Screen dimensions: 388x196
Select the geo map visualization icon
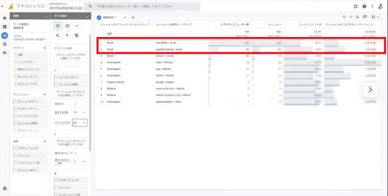coord(77,35)
